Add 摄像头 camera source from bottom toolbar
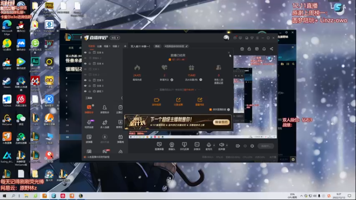356x200 pixels. coord(172,146)
